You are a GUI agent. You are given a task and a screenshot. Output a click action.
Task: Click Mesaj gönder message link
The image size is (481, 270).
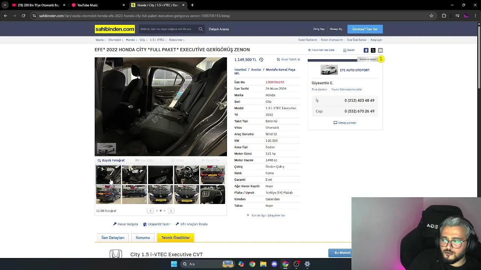[345, 123]
